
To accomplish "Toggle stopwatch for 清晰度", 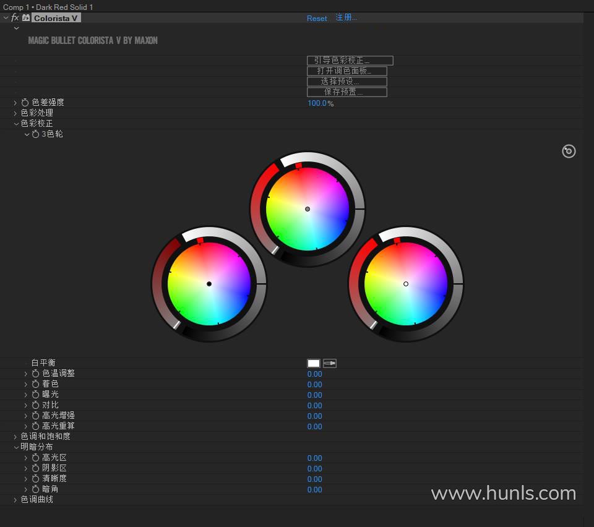I will pyautogui.click(x=35, y=479).
